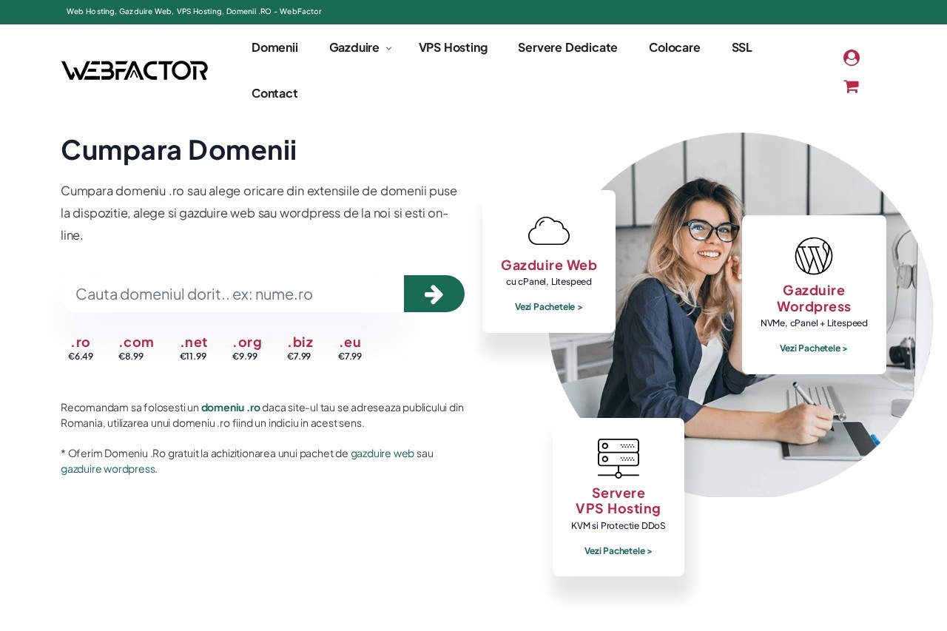Click the cloud icon on Gazduire Web card
Viewport: 947px width, 631px height.
tap(548, 230)
